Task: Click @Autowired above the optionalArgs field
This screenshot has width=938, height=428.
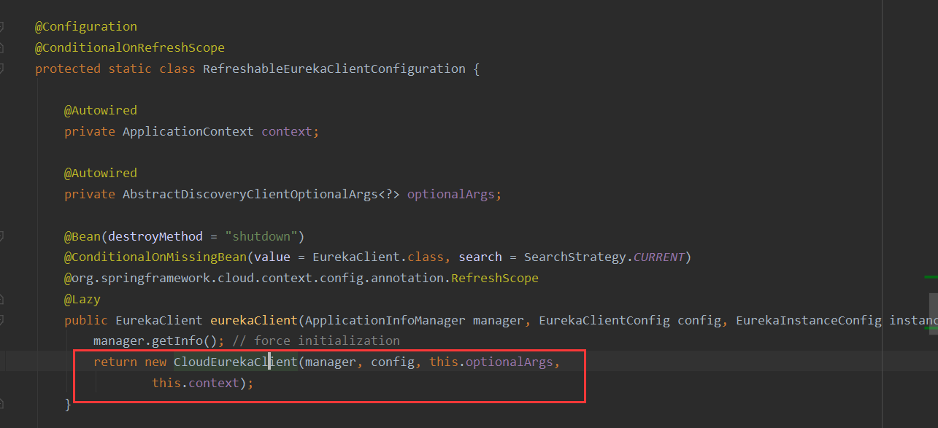Action: point(101,173)
